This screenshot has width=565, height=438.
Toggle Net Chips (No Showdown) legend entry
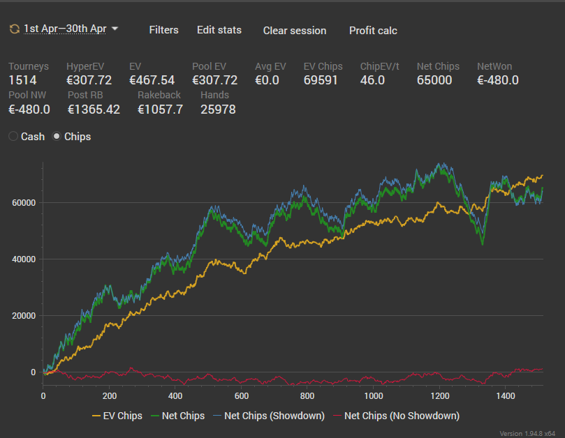pyautogui.click(x=397, y=416)
